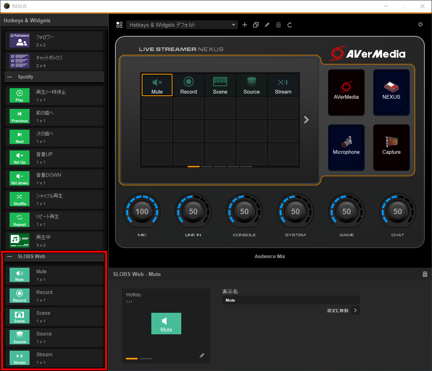This screenshot has width=432, height=371.
Task: Select the SLOBS Web Mute widget in the list
Action: click(x=54, y=275)
